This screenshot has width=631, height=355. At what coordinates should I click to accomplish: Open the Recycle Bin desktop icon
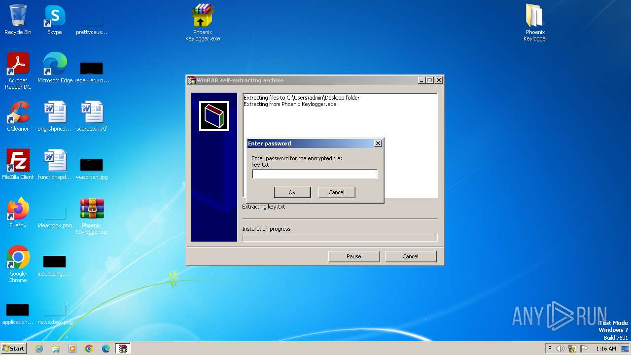click(18, 20)
